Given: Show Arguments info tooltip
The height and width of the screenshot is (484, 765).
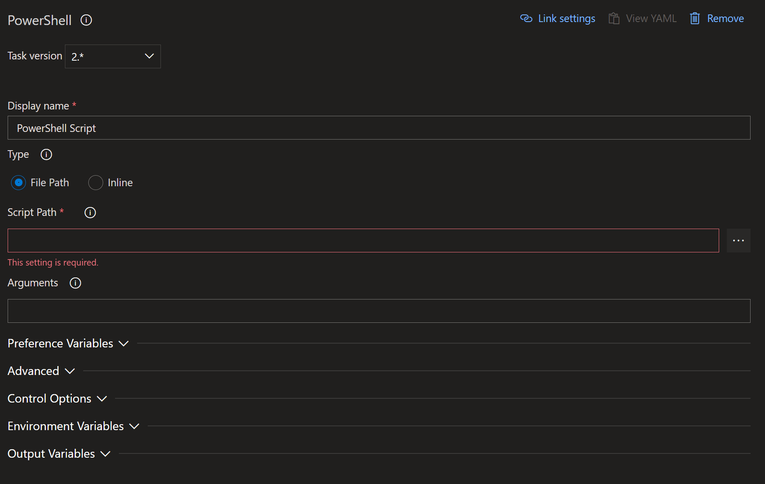Looking at the screenshot, I should (75, 283).
